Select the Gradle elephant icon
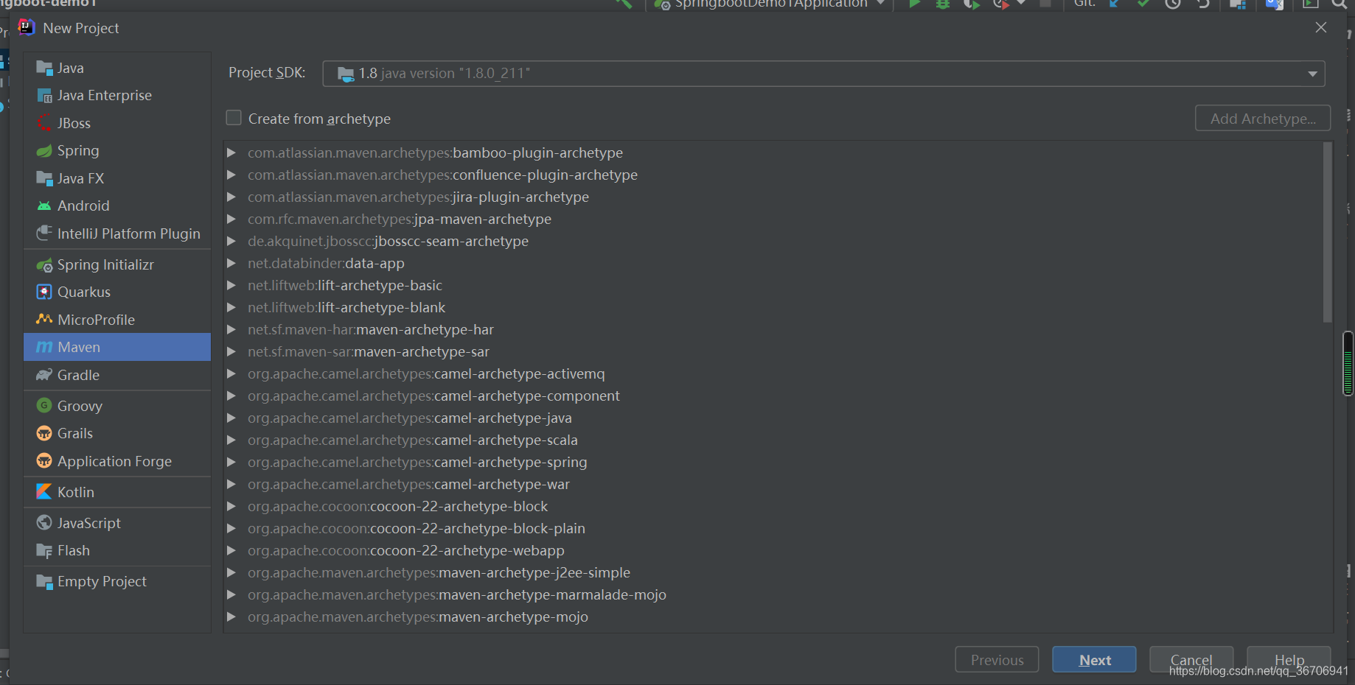 click(44, 375)
